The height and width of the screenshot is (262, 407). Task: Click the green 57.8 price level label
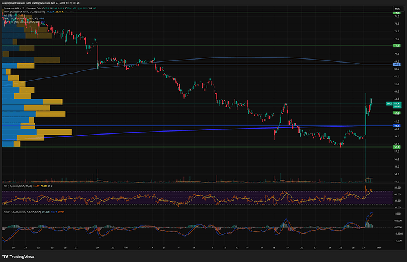tap(397, 146)
